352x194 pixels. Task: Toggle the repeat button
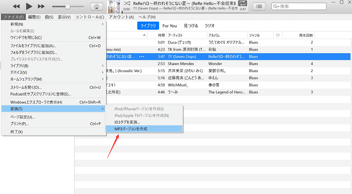(242, 4)
